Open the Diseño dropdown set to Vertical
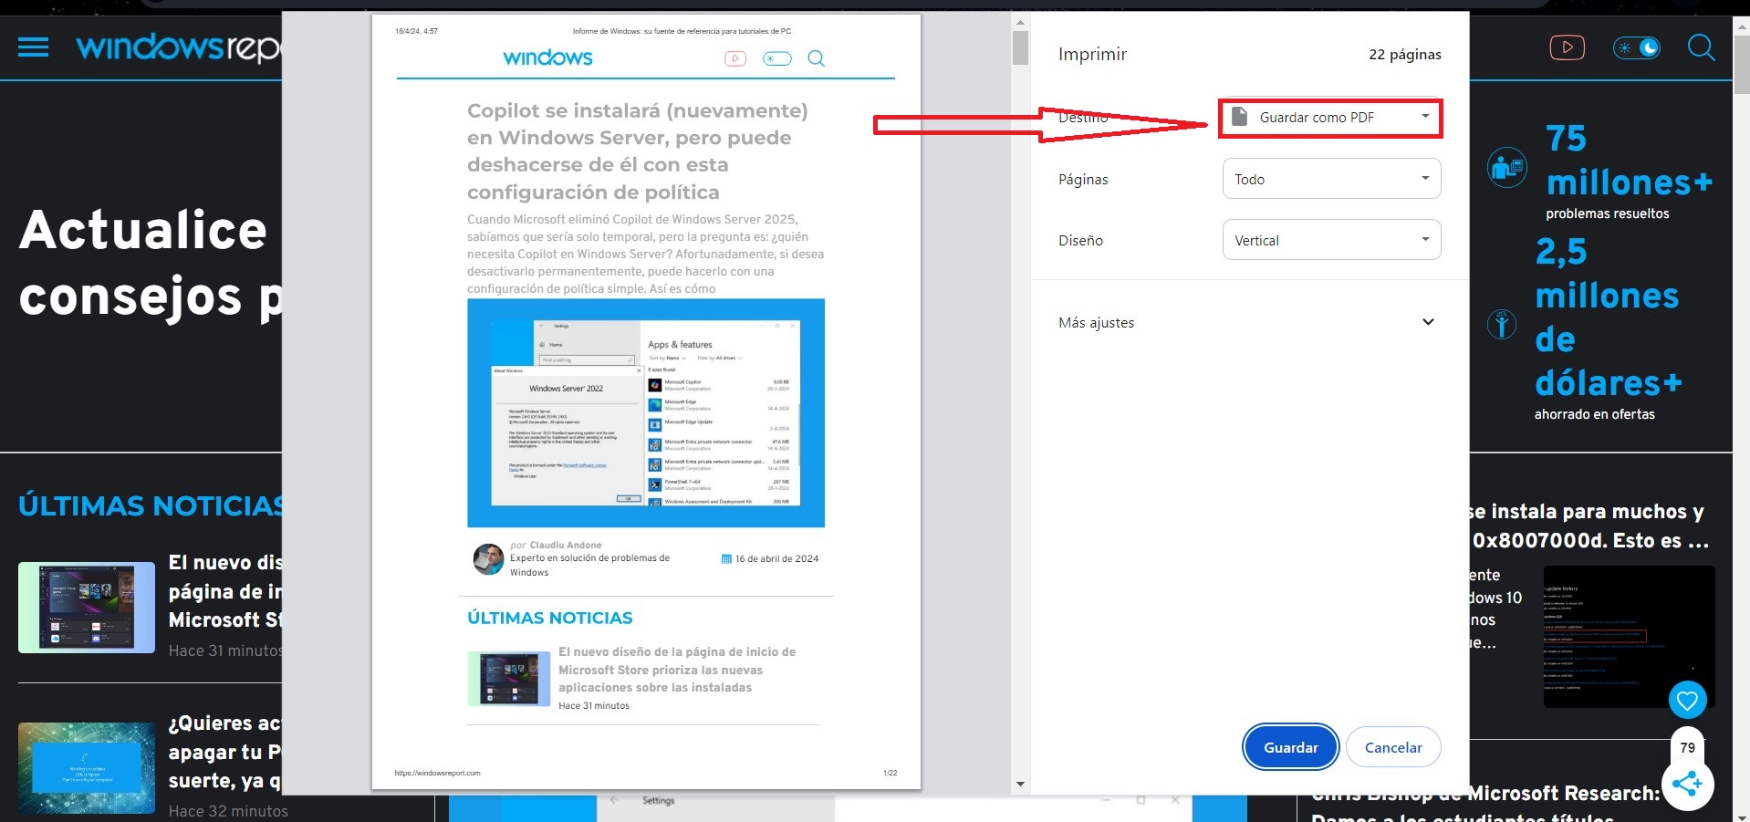 [x=1331, y=240]
